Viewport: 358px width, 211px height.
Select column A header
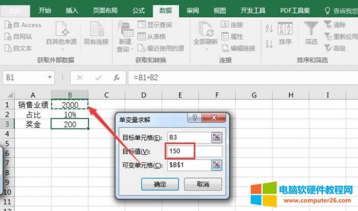click(x=33, y=95)
